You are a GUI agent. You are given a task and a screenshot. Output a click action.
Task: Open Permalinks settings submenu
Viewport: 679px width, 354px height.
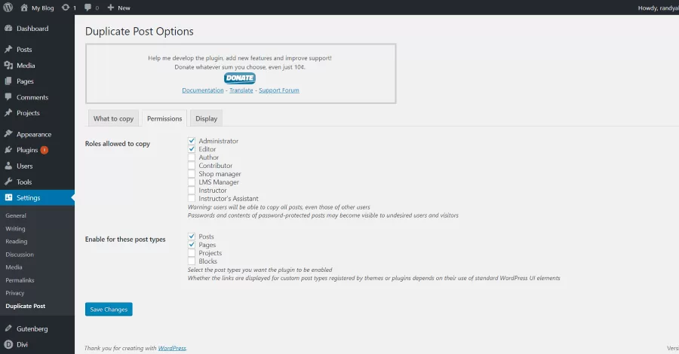[x=20, y=280]
